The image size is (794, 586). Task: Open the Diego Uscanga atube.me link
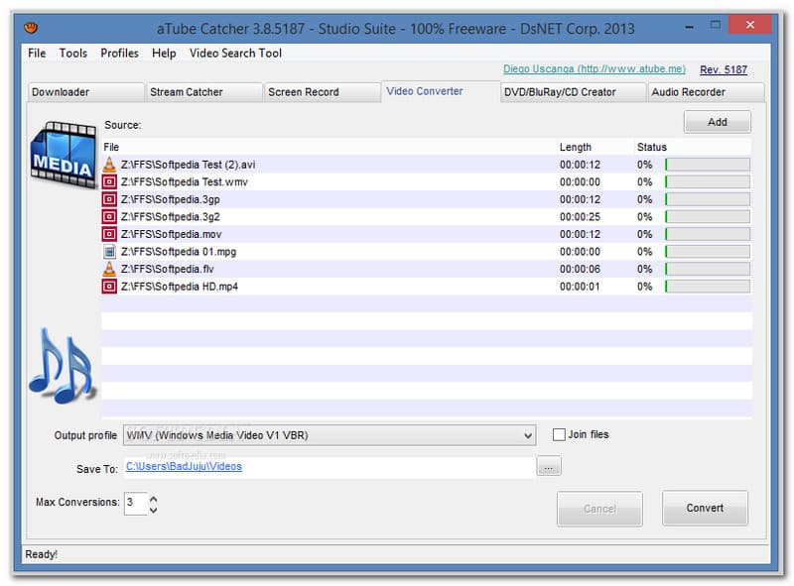click(x=595, y=69)
